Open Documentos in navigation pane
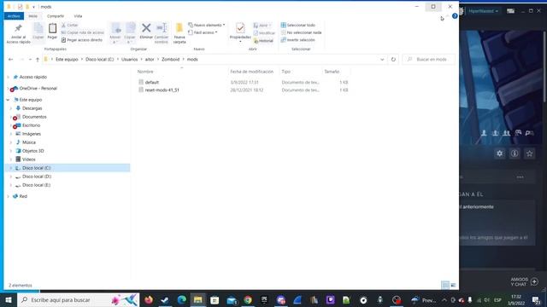 point(34,117)
